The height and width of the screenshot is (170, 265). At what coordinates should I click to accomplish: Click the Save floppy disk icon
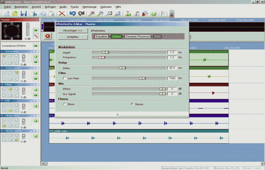point(23,14)
